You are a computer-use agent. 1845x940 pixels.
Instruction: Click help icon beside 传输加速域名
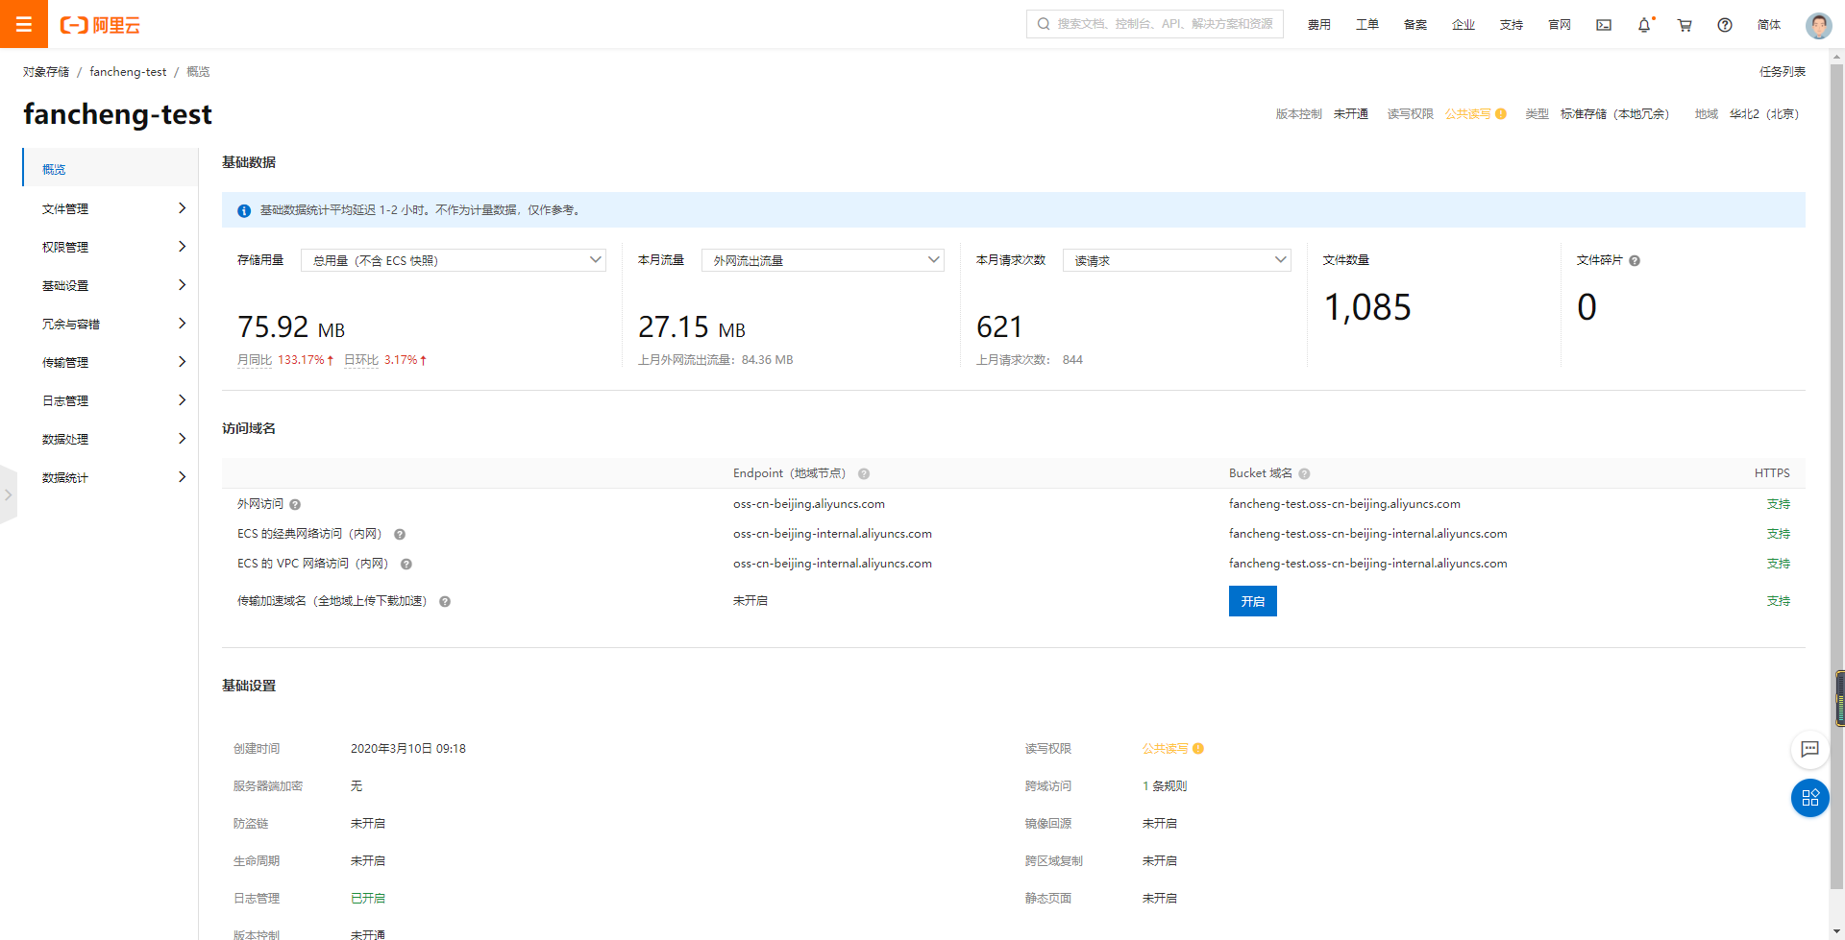(445, 602)
